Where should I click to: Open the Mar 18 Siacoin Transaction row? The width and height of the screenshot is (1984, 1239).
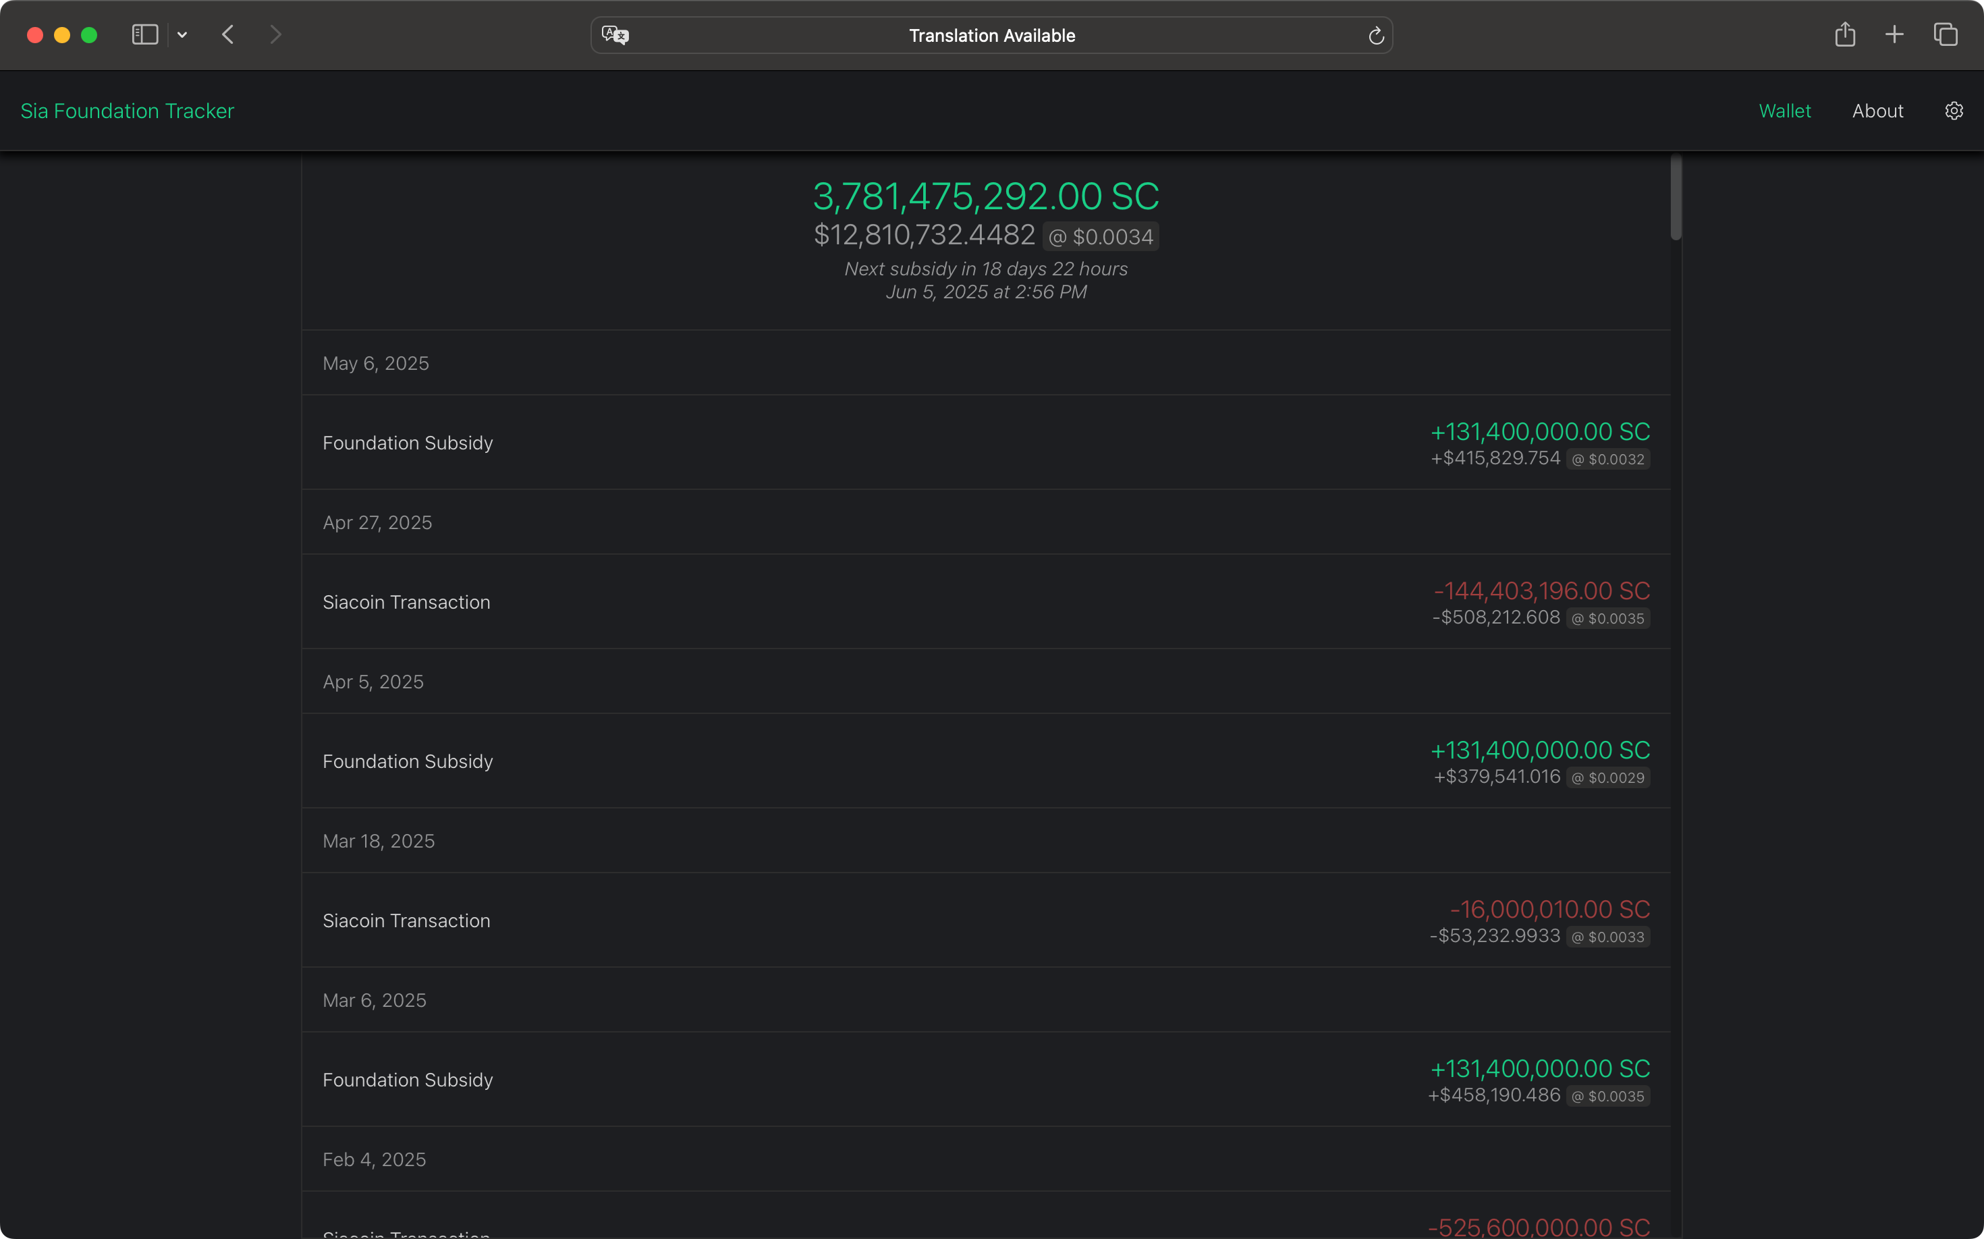pos(986,920)
